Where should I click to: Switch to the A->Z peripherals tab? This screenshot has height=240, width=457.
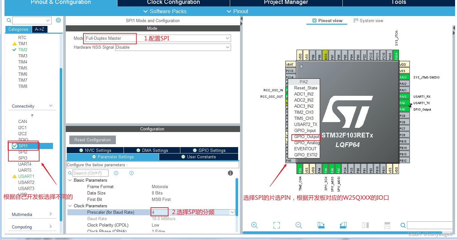pyautogui.click(x=39, y=29)
